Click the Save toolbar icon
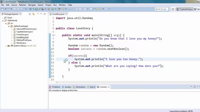This screenshot has height=112, width=200. pyautogui.click(x=14, y=9)
